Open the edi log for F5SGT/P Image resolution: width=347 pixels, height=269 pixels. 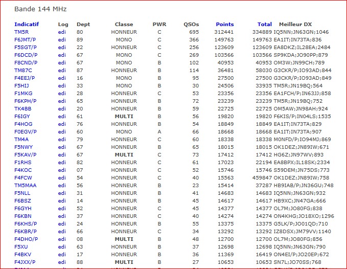[62, 48]
